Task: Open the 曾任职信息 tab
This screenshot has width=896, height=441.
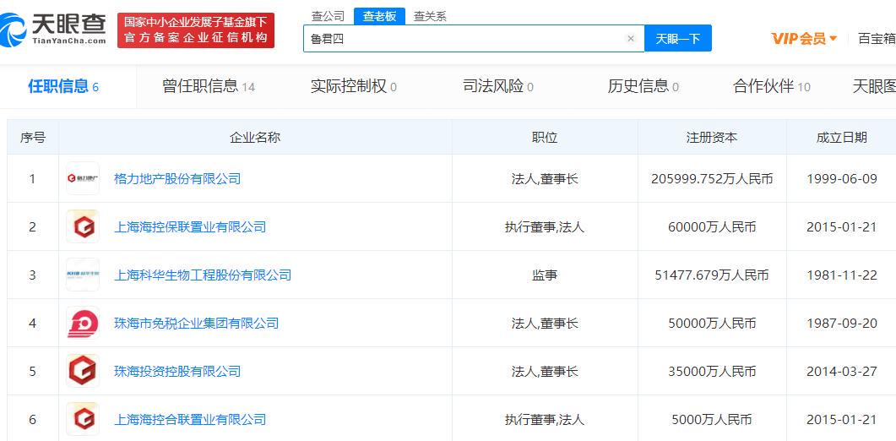Action: (x=209, y=86)
